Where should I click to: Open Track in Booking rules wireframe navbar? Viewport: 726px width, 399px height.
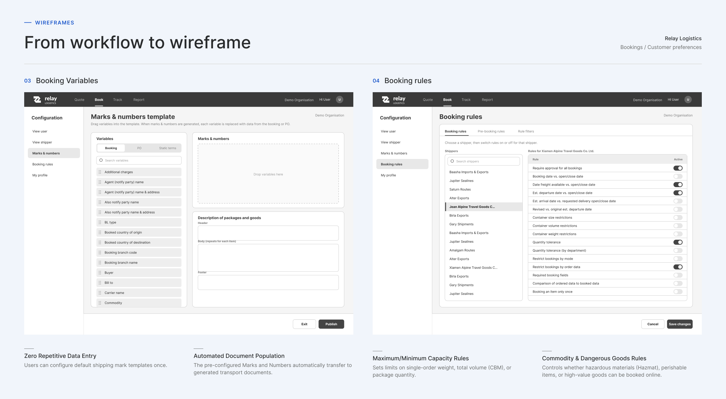[466, 100]
